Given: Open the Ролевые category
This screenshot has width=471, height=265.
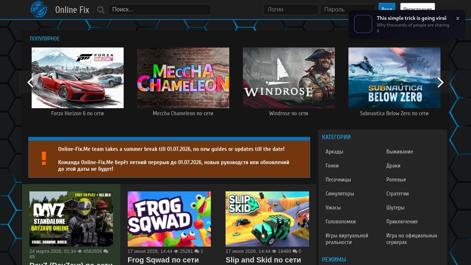Looking at the screenshot, I should (x=396, y=180).
